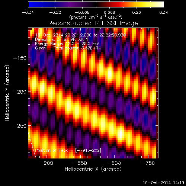The width and height of the screenshot is (186, 186).
Task: Click colorbar label '0.34'
Action: 164,12
